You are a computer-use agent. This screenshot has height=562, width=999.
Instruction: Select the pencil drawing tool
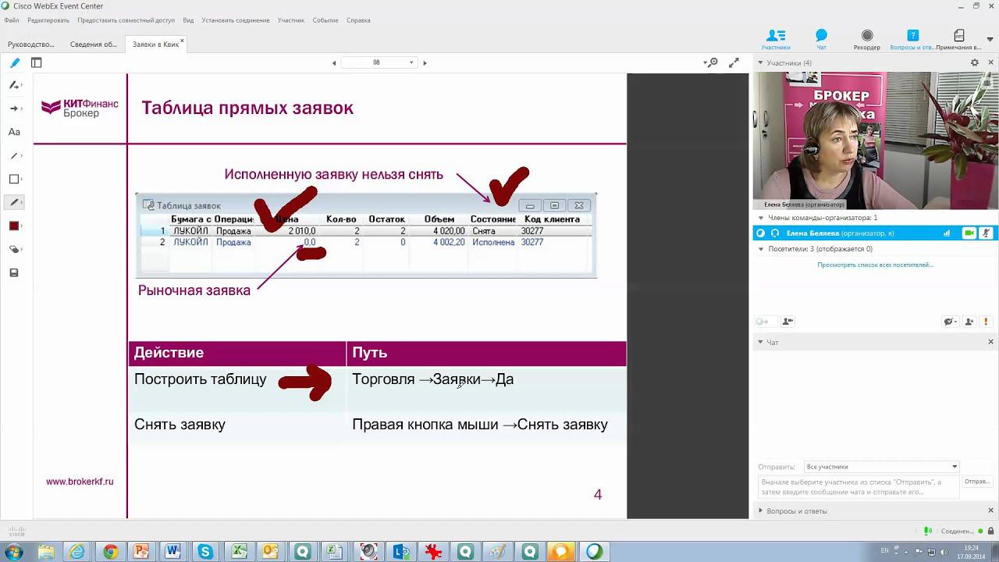(x=14, y=202)
